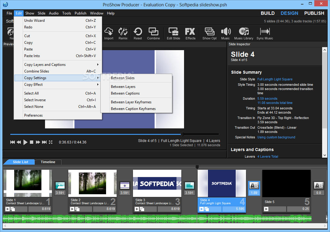This screenshot has width=330, height=232.
Task: Switch to the PUBLISH workspace
Action: pyautogui.click(x=314, y=13)
